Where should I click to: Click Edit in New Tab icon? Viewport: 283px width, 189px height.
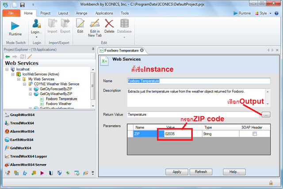pos(95,23)
